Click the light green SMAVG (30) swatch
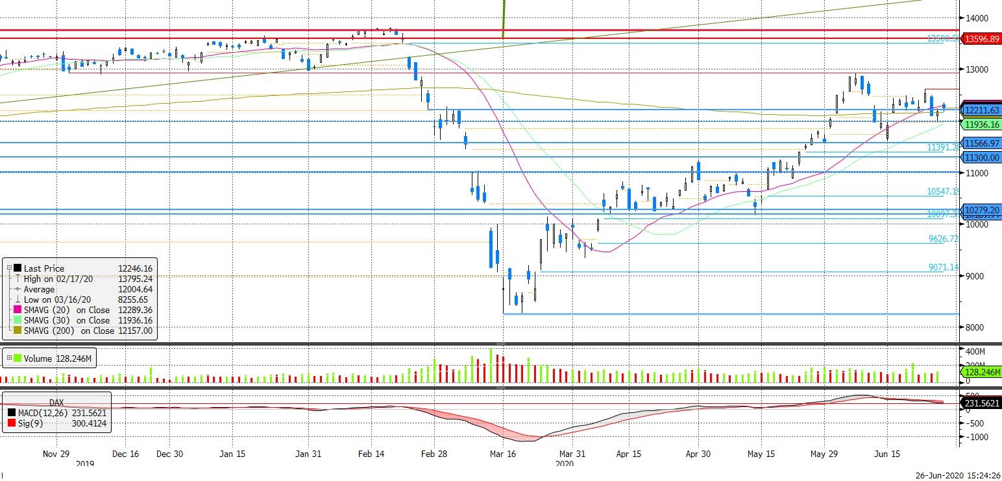The height and width of the screenshot is (481, 1002). pos(18,320)
